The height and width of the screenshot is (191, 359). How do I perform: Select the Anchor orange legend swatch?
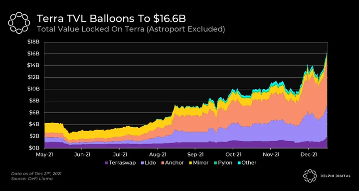pyautogui.click(x=162, y=163)
